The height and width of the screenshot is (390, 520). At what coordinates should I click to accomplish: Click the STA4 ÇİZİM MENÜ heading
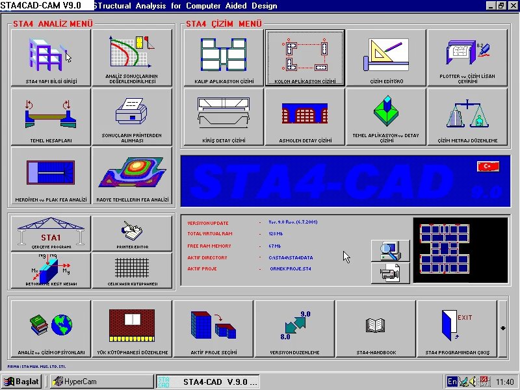click(x=224, y=24)
